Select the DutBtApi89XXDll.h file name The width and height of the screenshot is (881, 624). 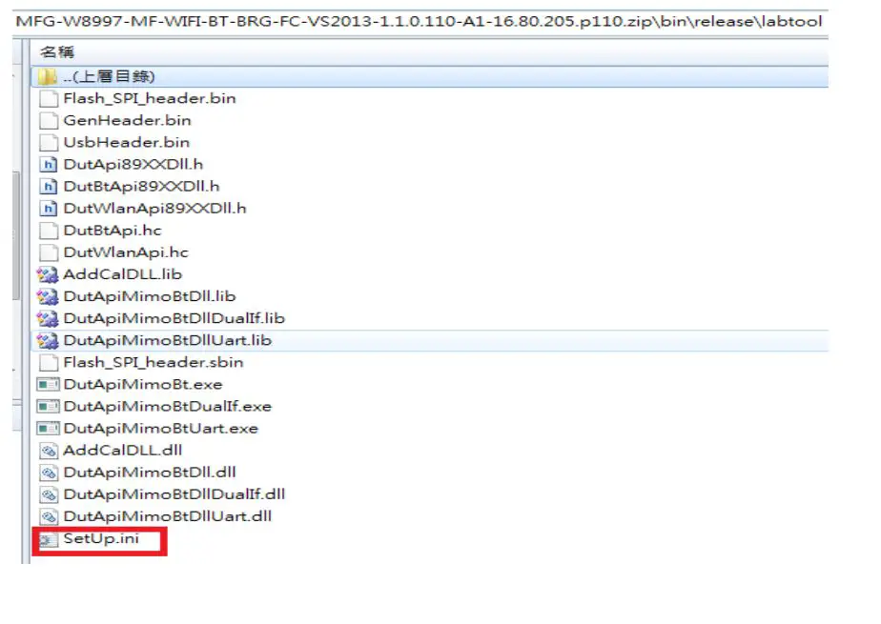141,187
